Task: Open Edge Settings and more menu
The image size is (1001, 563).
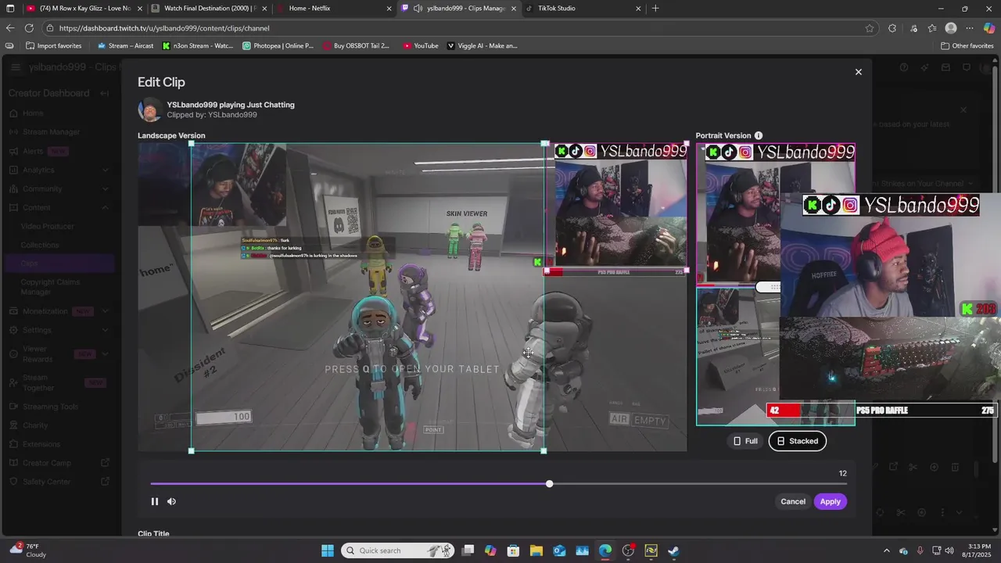Action: click(x=971, y=28)
